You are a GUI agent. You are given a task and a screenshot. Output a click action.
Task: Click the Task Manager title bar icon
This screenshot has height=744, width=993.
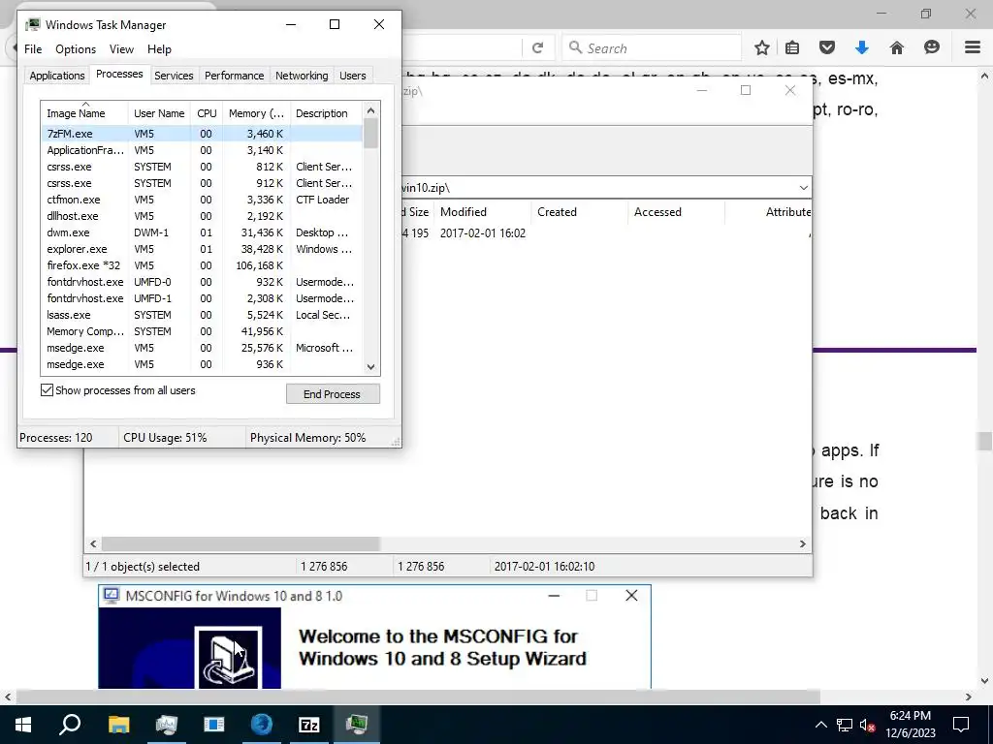[x=33, y=24]
